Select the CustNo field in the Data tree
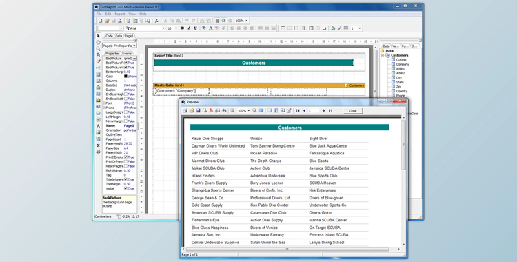The width and height of the screenshot is (517, 262). click(401, 60)
